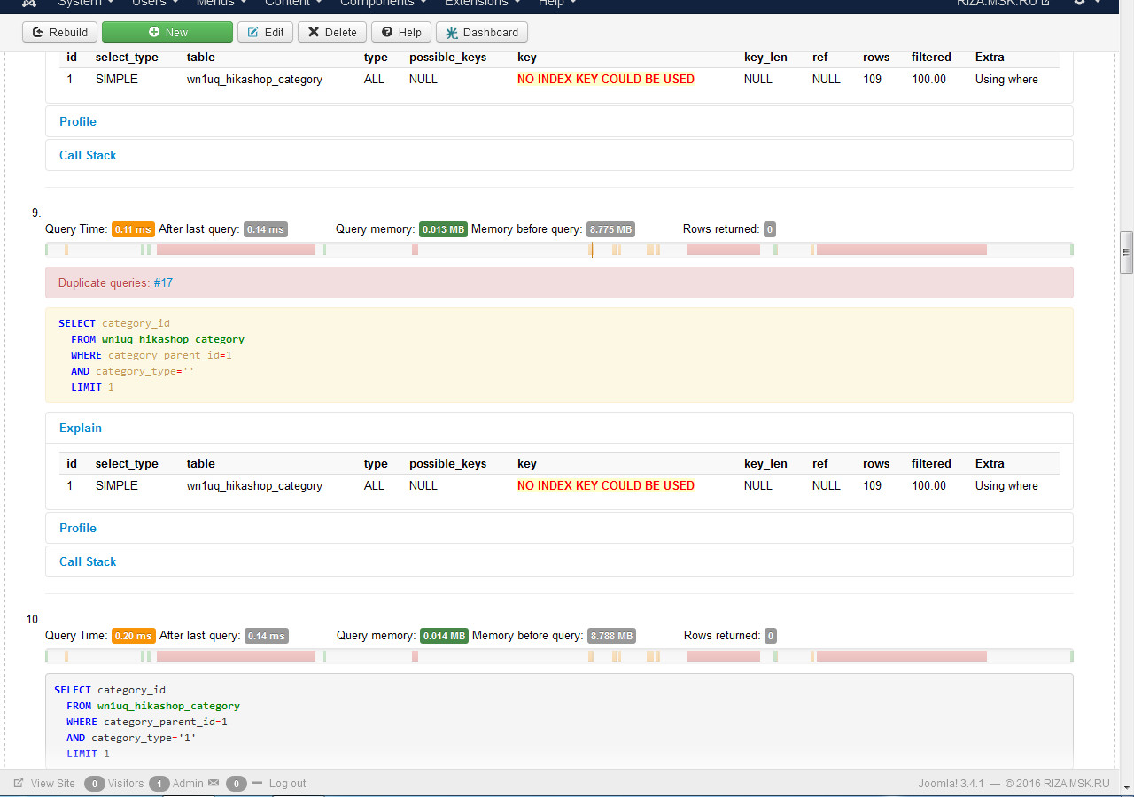
Task: Click the View Site link in footer
Action: pos(53,784)
